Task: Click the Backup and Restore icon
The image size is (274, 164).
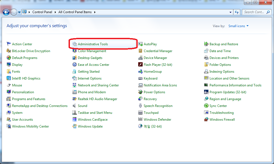Action: [206, 44]
